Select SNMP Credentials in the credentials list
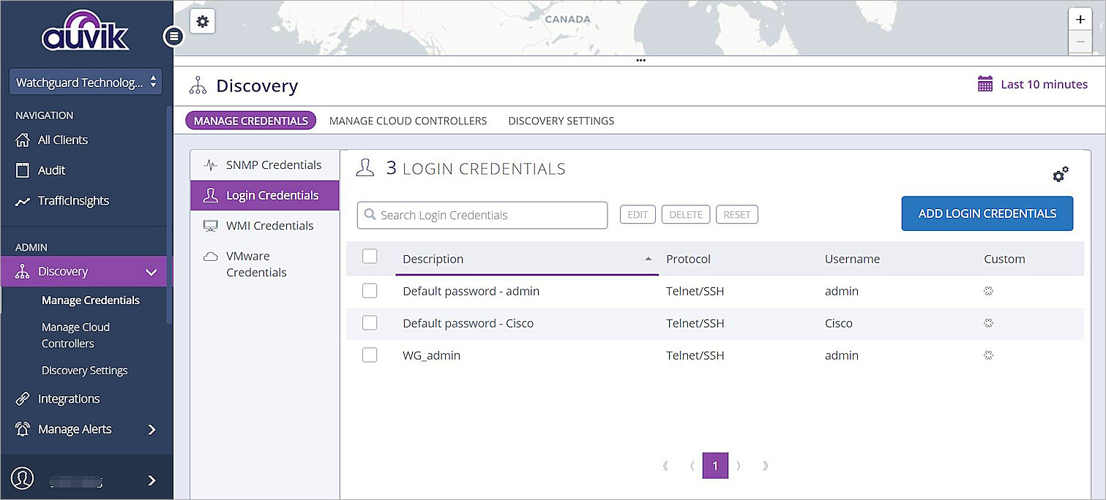This screenshot has height=500, width=1106. pos(273,165)
